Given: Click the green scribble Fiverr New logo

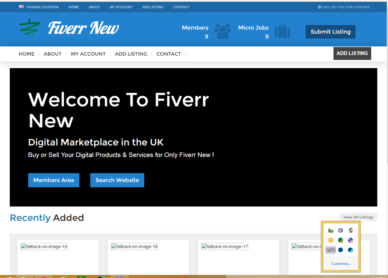Looking at the screenshot, I should [x=30, y=29].
